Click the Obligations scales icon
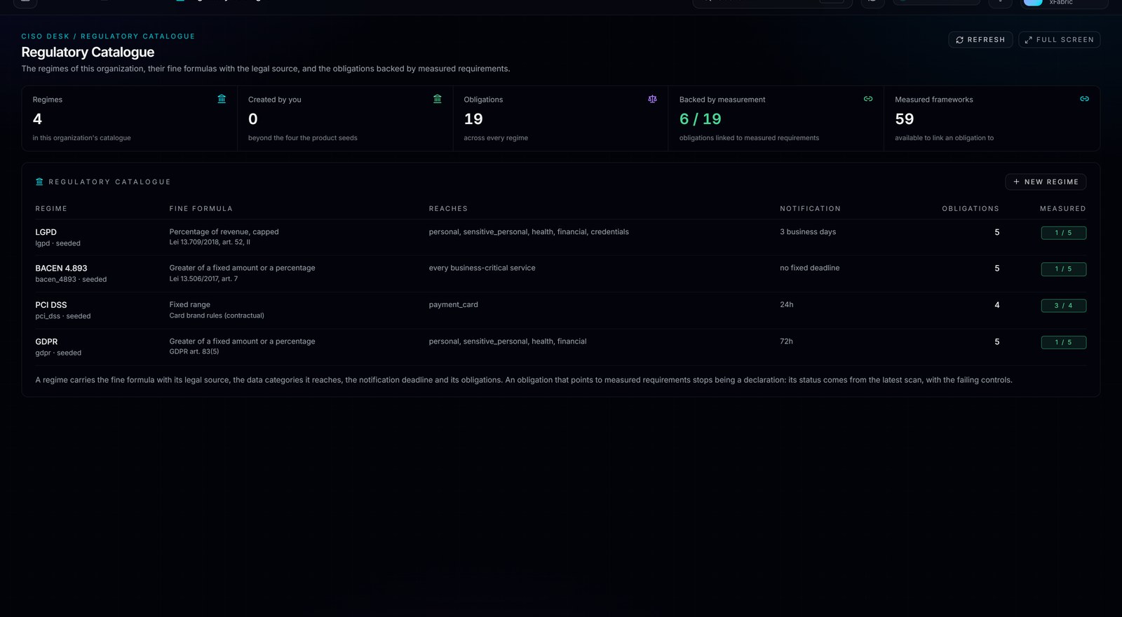Screen dimensions: 1122x617 [x=652, y=99]
